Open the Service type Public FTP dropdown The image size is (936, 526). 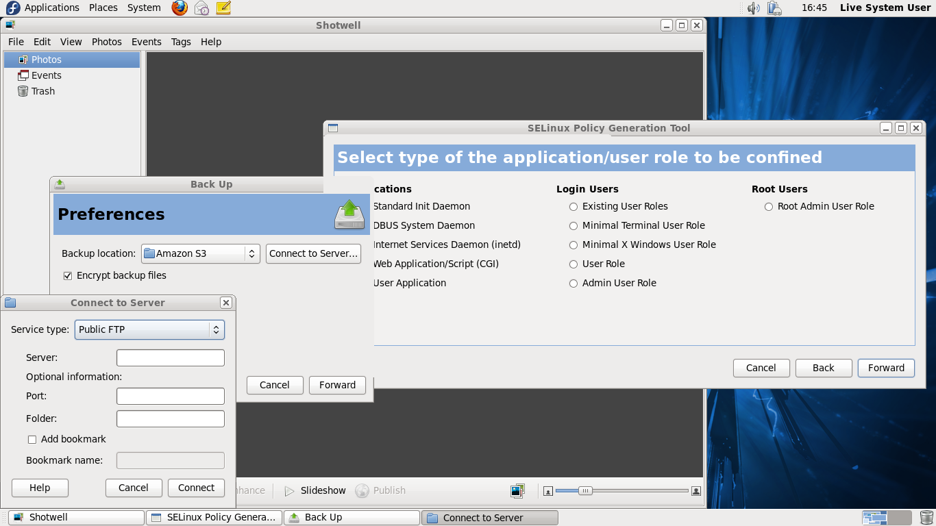click(149, 329)
